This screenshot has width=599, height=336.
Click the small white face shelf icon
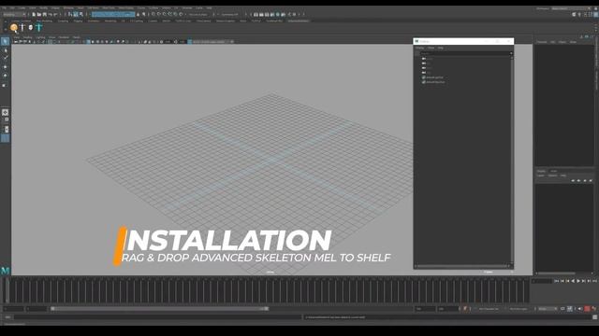click(31, 27)
